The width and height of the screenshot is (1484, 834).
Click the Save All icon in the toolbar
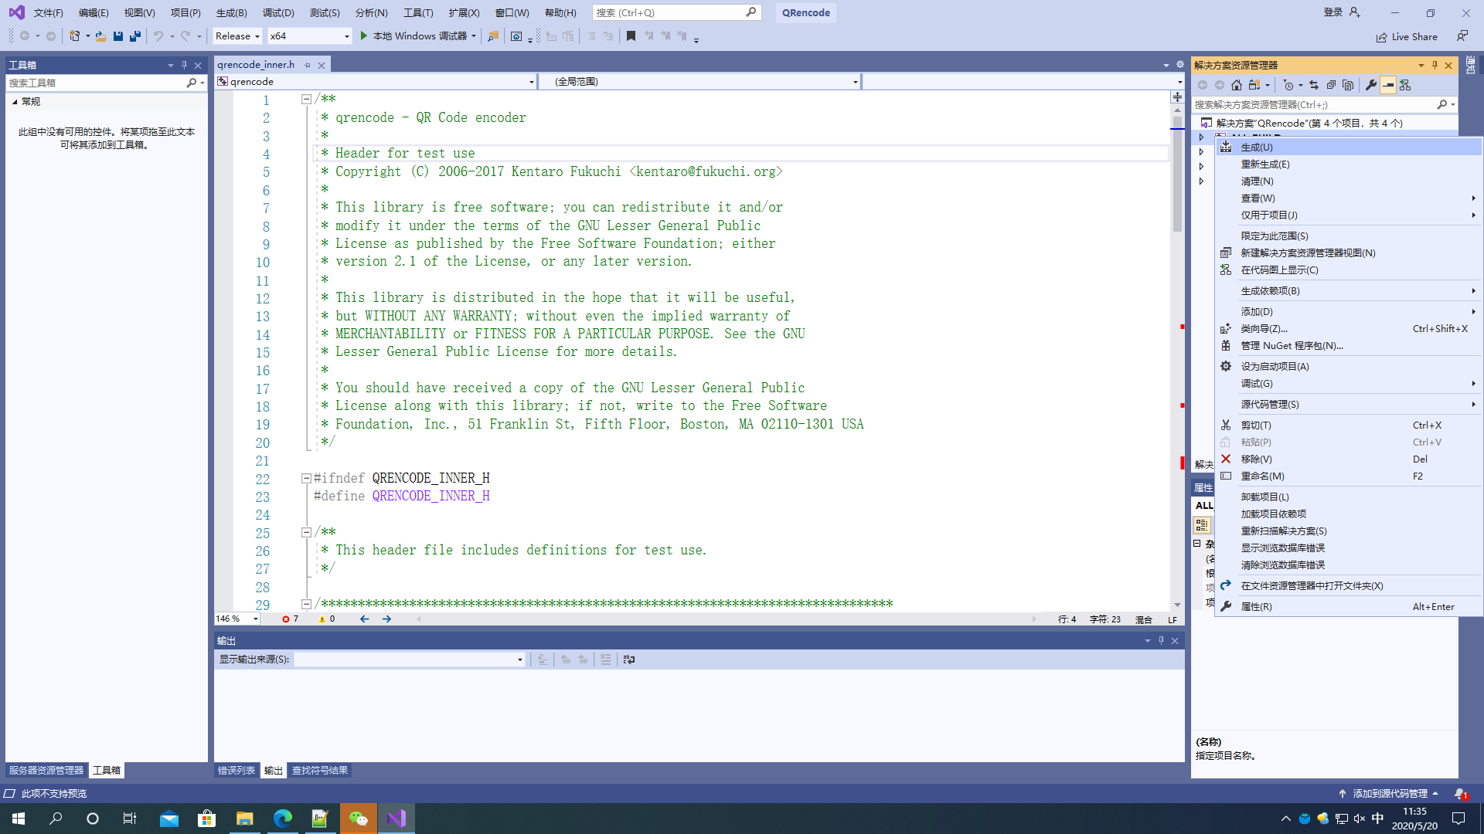pos(134,36)
